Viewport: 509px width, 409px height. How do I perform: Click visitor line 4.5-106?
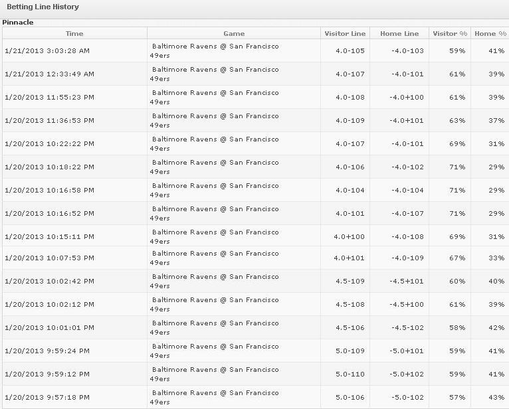(350, 328)
